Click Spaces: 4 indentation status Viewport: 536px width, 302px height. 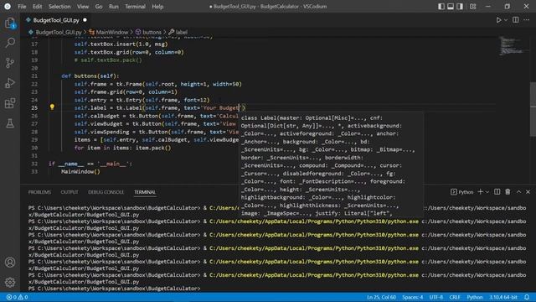pos(412,297)
